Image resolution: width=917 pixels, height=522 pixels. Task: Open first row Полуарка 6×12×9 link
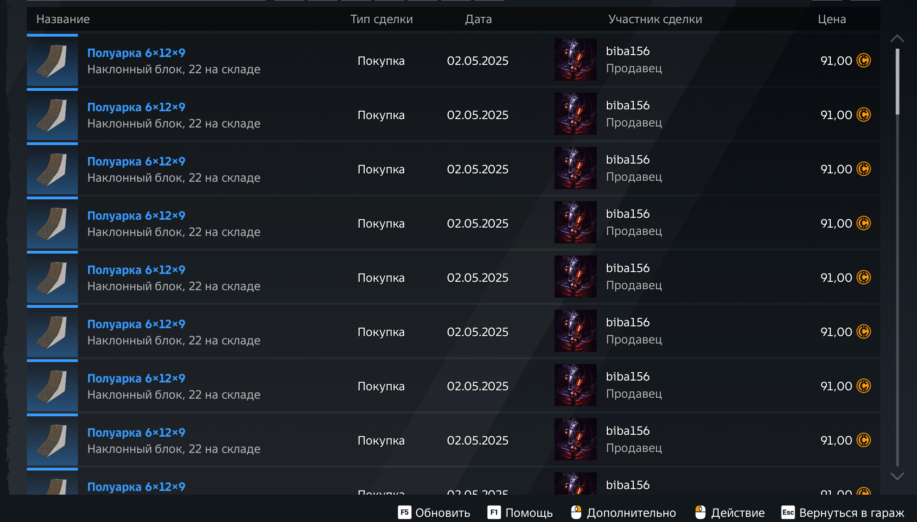point(136,53)
